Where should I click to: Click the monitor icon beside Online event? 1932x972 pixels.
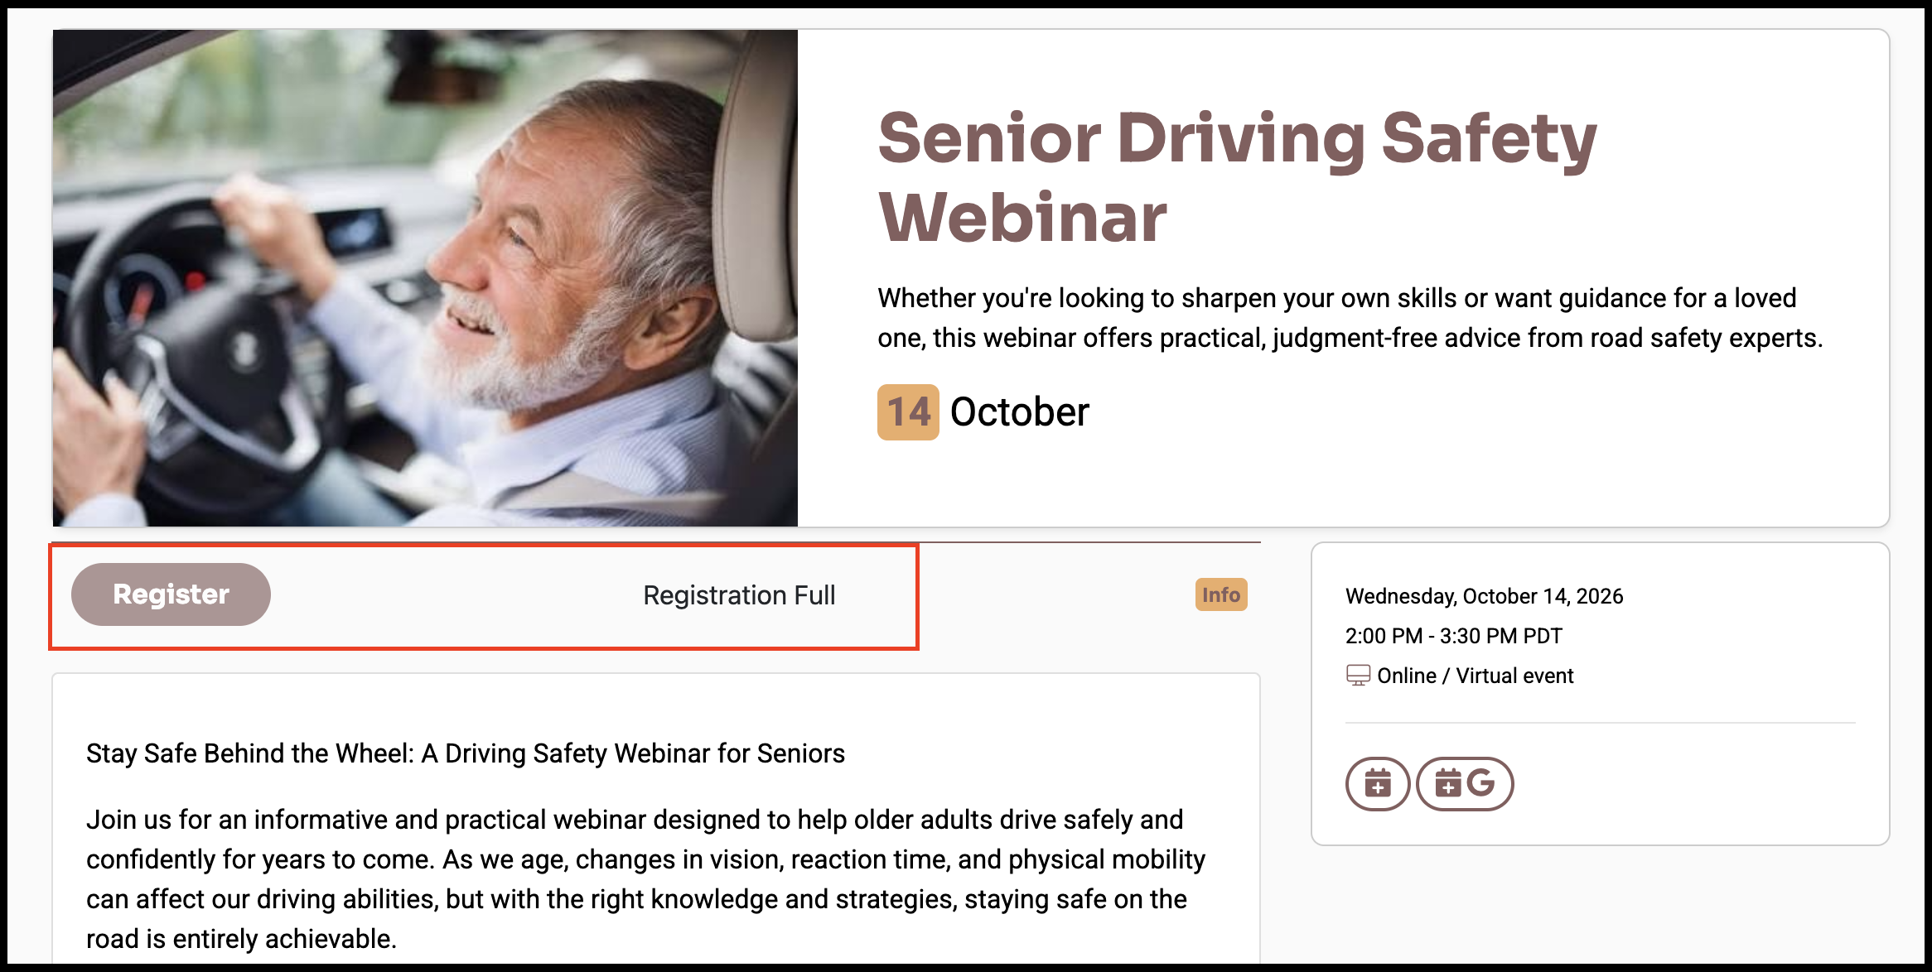pyautogui.click(x=1358, y=676)
